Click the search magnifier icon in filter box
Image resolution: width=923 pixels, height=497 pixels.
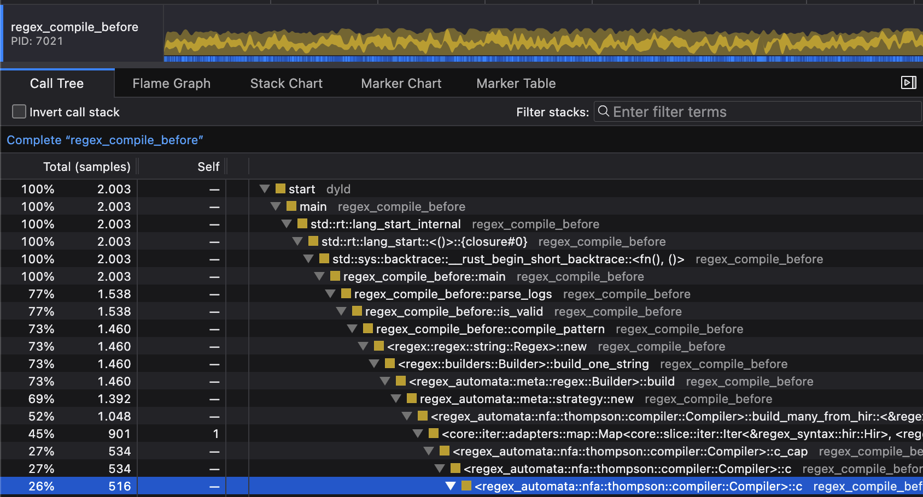click(x=604, y=111)
